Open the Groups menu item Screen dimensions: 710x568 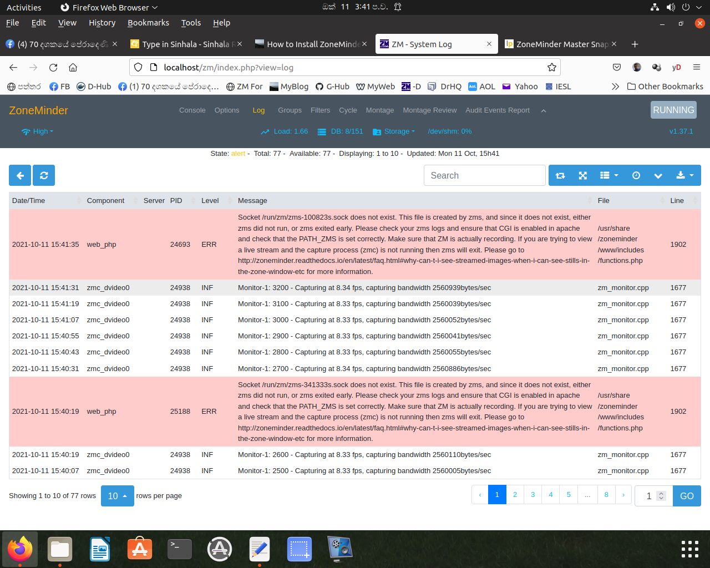[290, 110]
